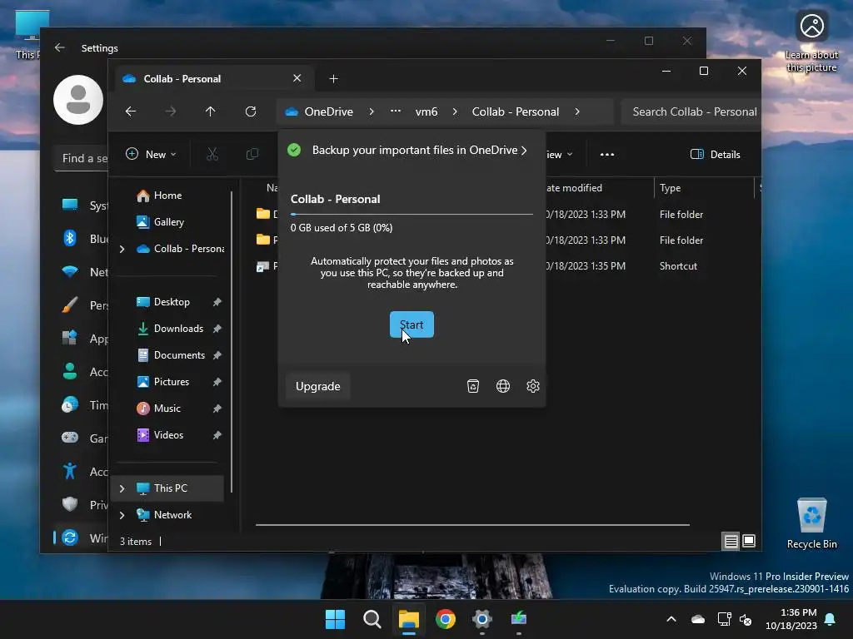Viewport: 853px width, 639px height.
Task: Click the Cut scissors icon
Action: point(212,154)
